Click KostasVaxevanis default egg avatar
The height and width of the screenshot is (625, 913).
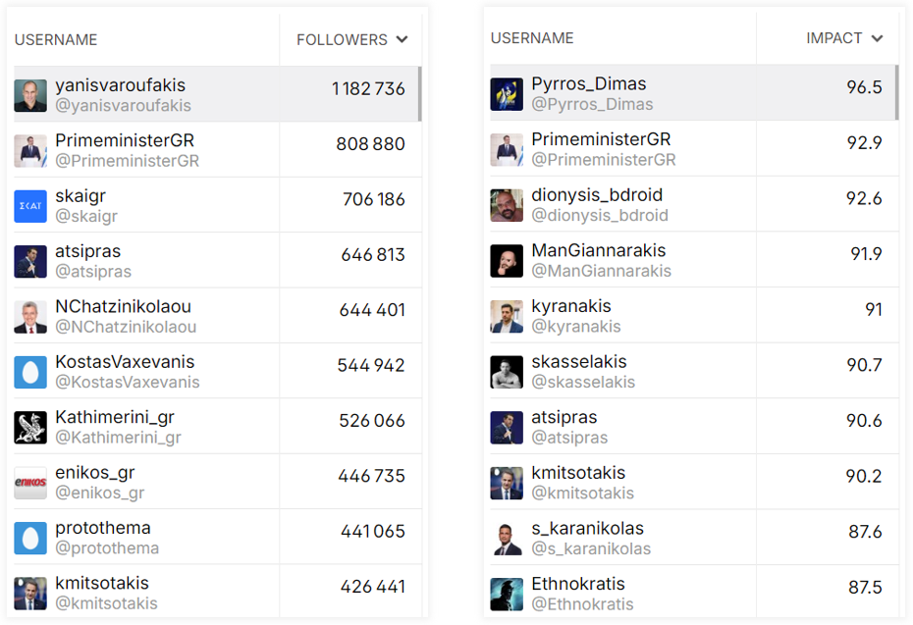point(30,372)
